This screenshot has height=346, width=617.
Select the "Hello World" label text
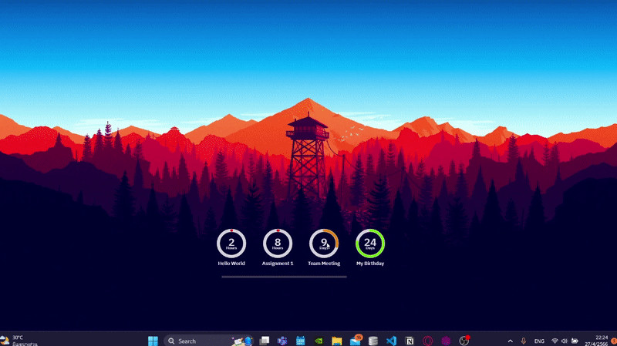(231, 264)
